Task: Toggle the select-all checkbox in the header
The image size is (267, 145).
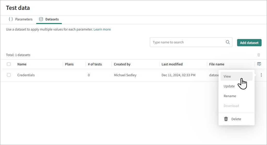Action: (9, 64)
